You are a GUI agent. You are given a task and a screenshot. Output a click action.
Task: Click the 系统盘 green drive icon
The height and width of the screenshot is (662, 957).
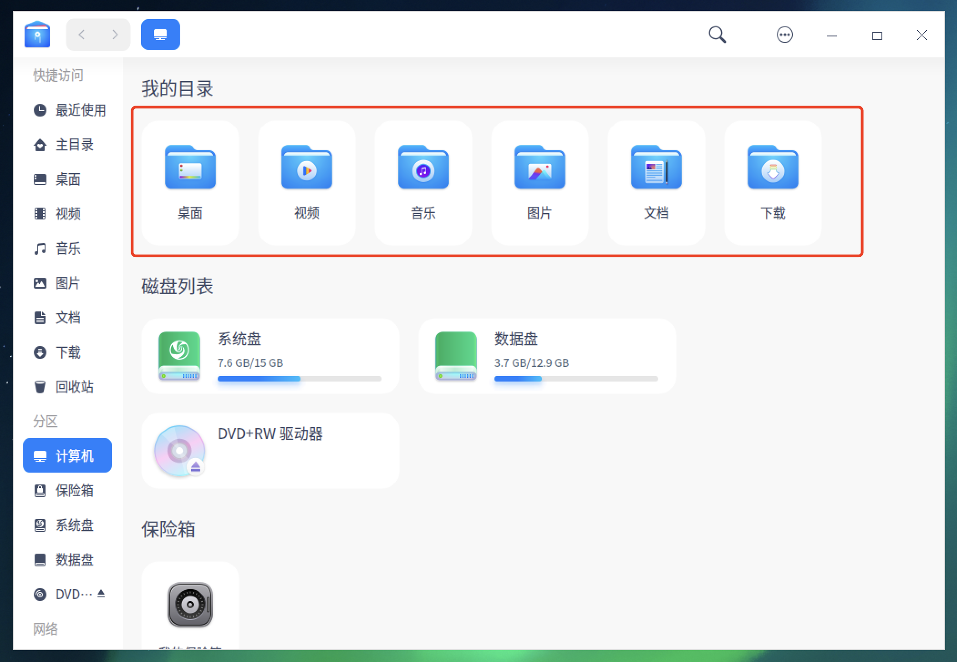[179, 356]
